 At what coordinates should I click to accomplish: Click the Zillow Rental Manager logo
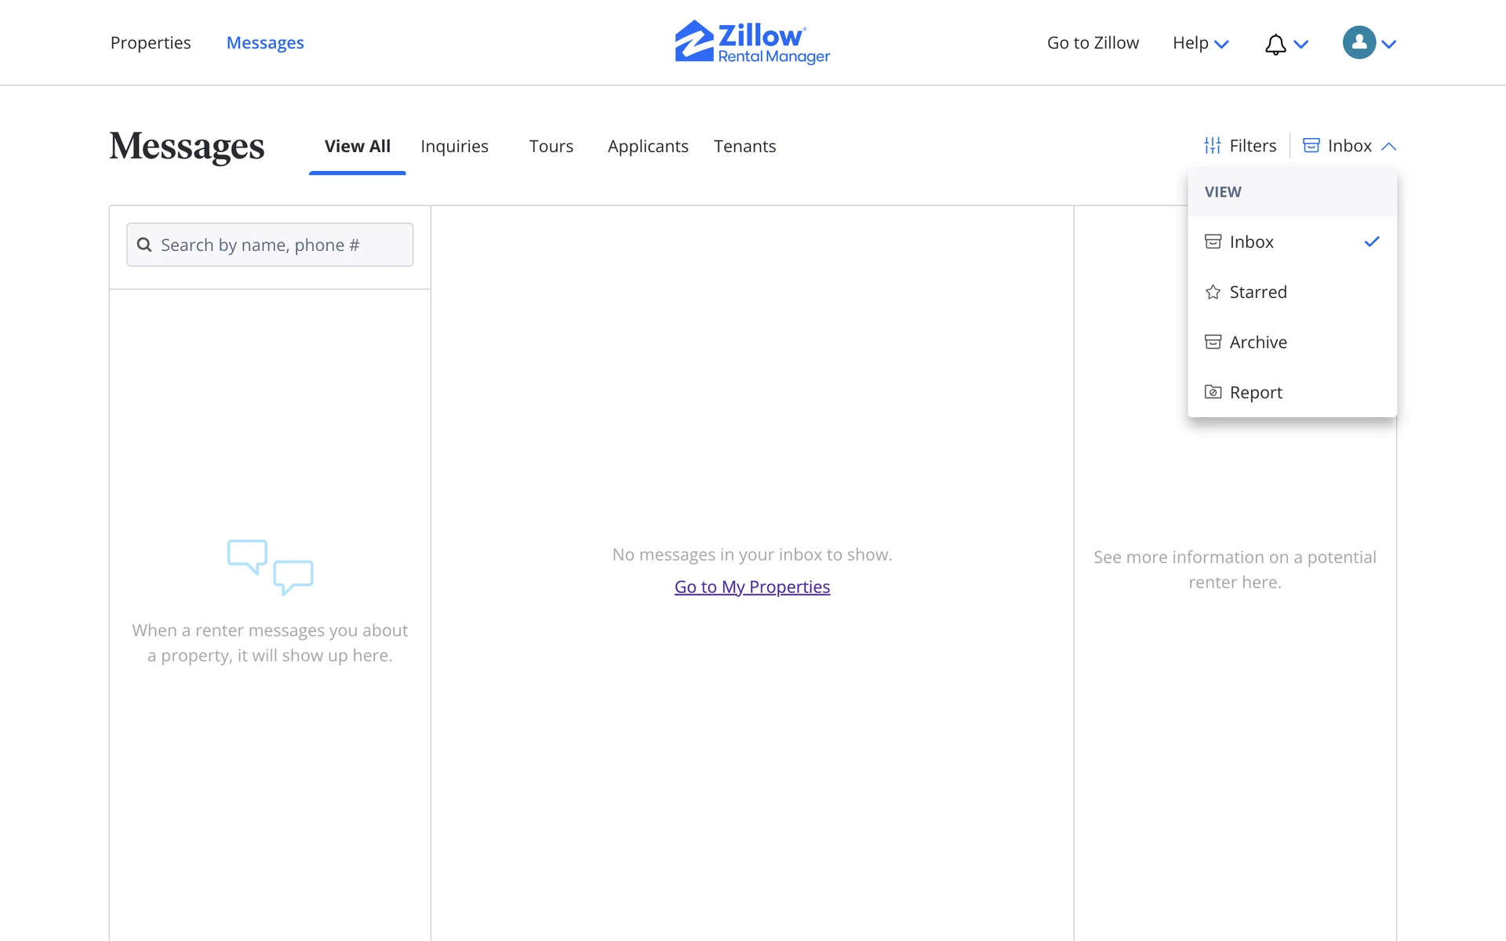(751, 42)
